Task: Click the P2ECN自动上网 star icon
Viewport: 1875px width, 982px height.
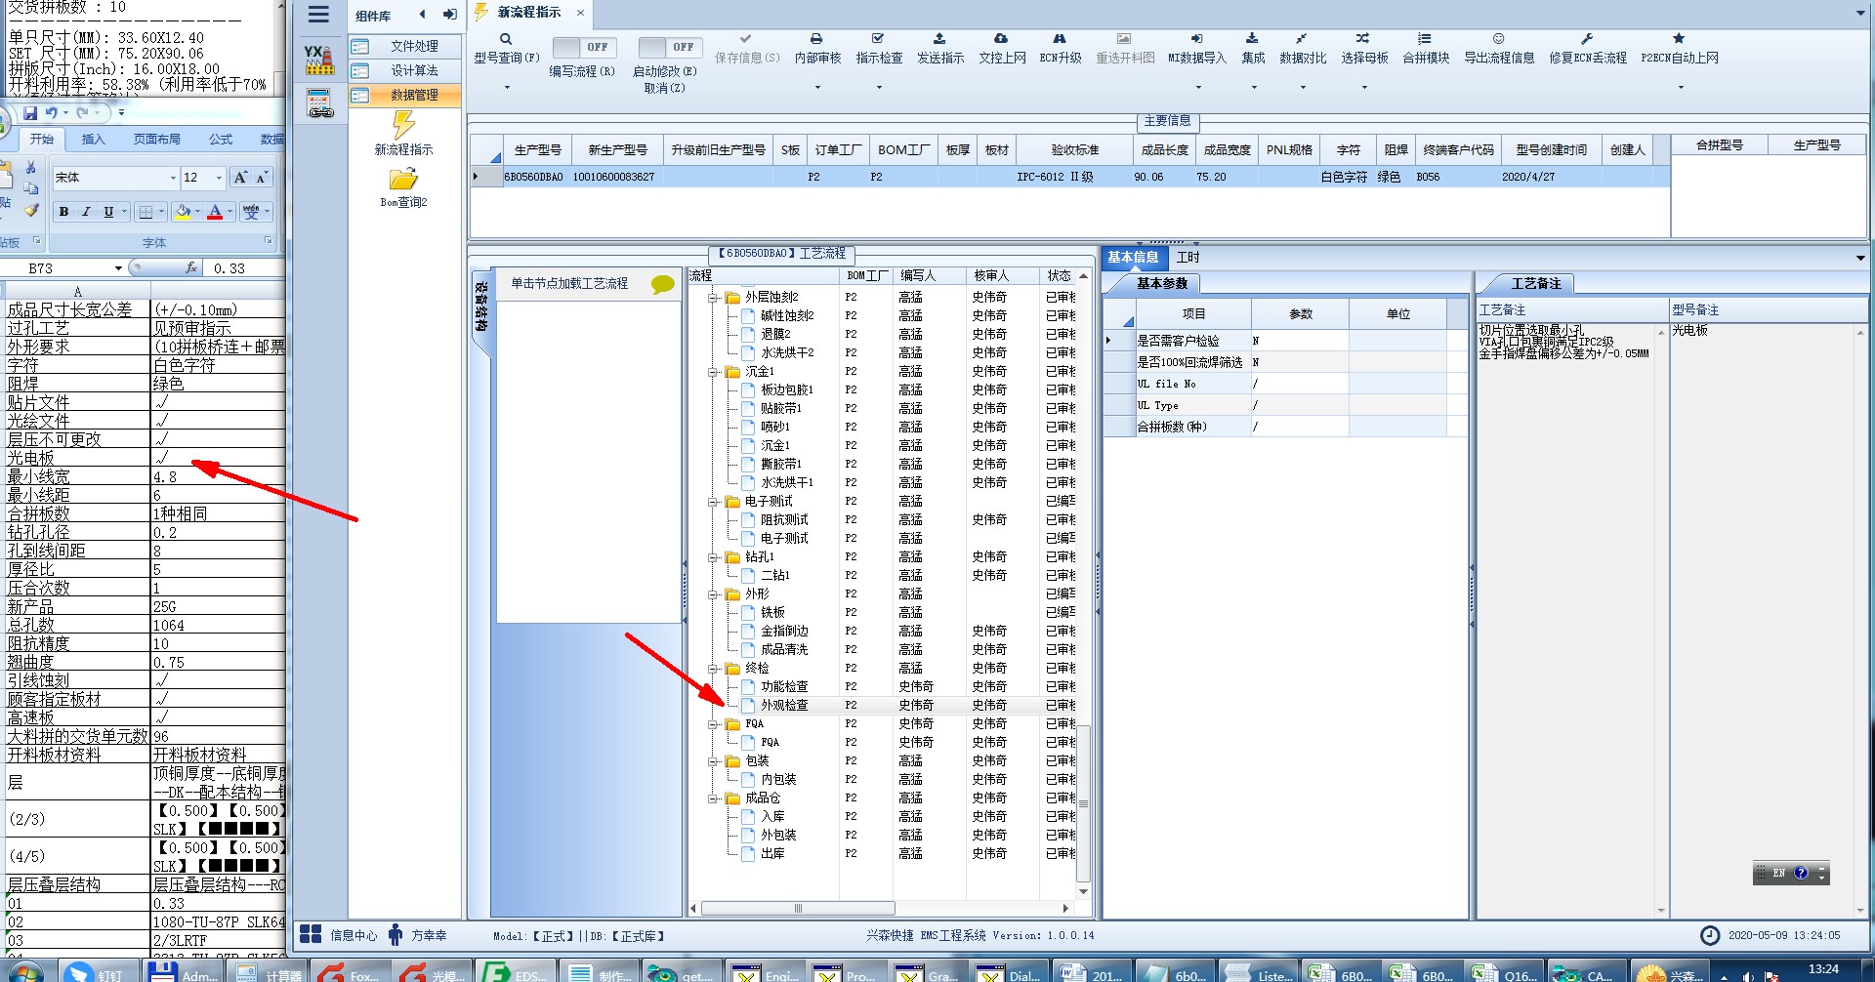Action: tap(1679, 39)
